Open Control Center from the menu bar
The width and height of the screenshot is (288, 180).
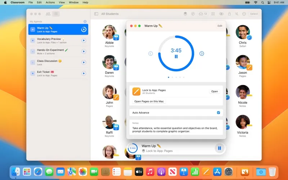(269, 3)
